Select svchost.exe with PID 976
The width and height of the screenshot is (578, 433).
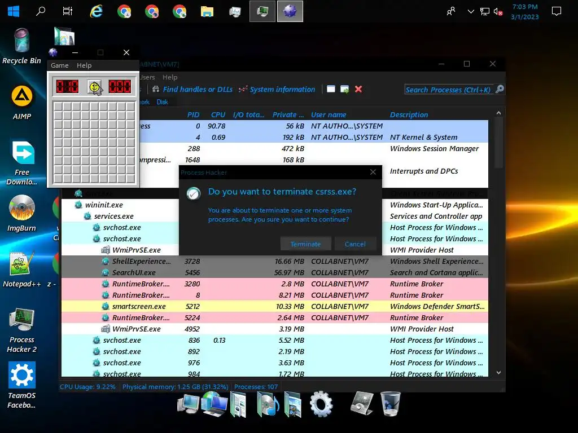point(275,363)
